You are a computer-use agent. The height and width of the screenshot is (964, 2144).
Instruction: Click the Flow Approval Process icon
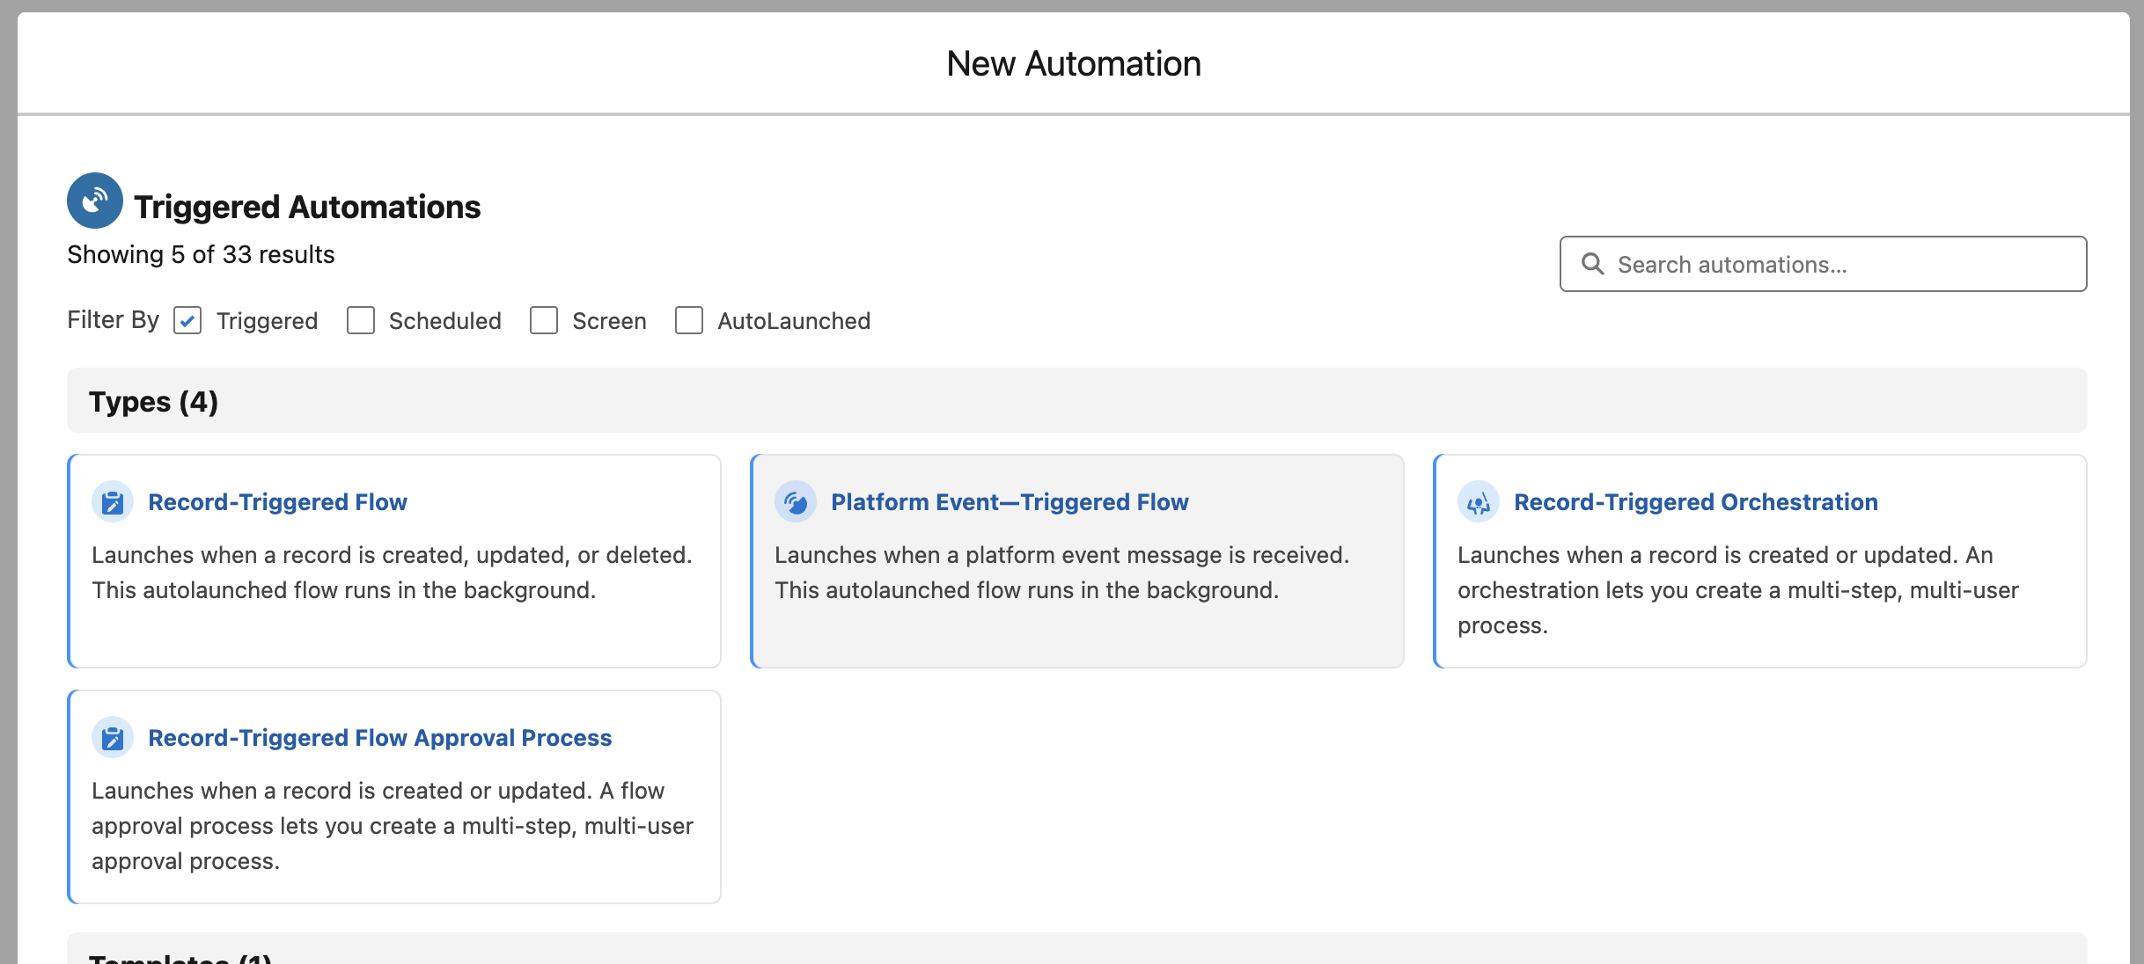pos(113,738)
